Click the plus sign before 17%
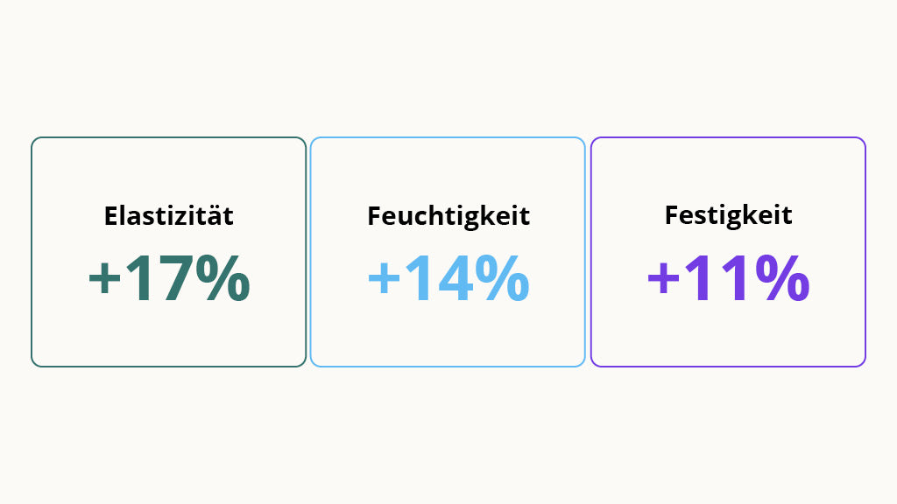Image resolution: width=897 pixels, height=504 pixels. tap(105, 279)
